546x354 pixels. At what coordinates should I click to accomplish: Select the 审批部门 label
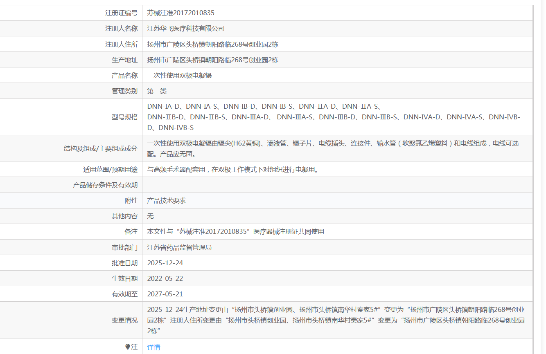pyautogui.click(x=124, y=247)
